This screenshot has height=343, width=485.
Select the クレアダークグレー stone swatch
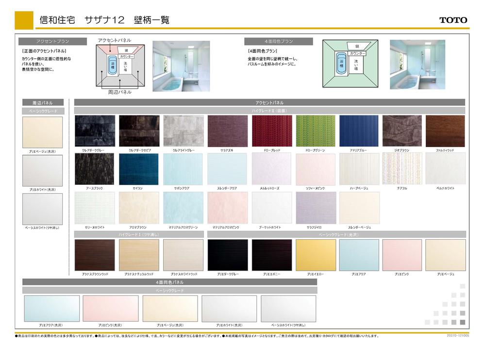95,131
